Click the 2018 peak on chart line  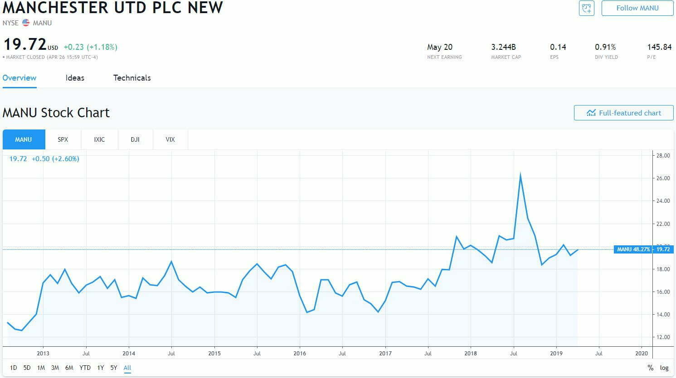pyautogui.click(x=520, y=174)
